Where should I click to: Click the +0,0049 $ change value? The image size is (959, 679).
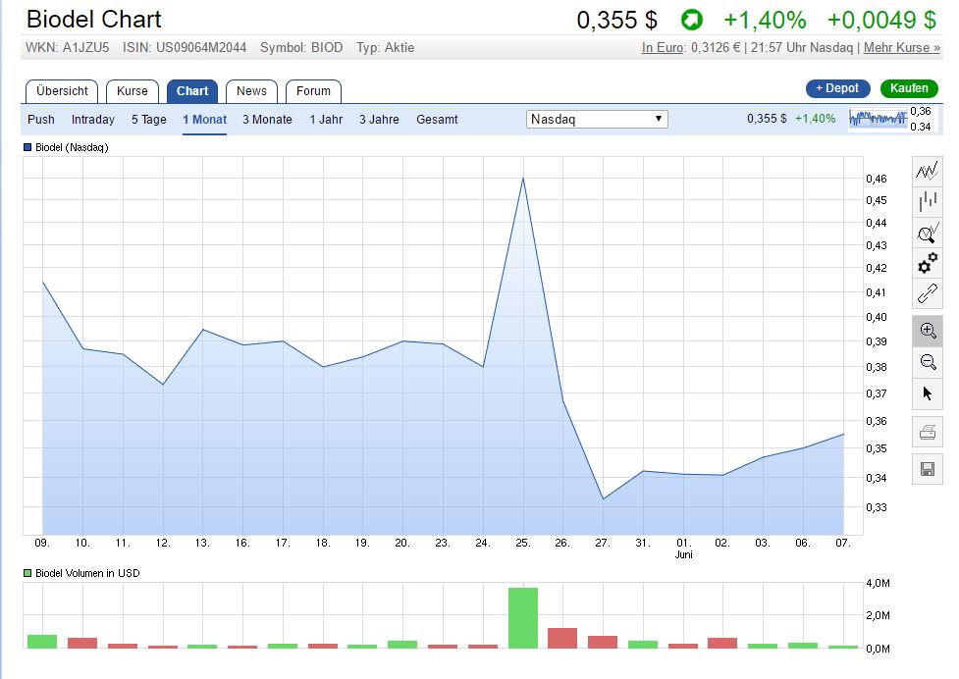pyautogui.click(x=881, y=21)
